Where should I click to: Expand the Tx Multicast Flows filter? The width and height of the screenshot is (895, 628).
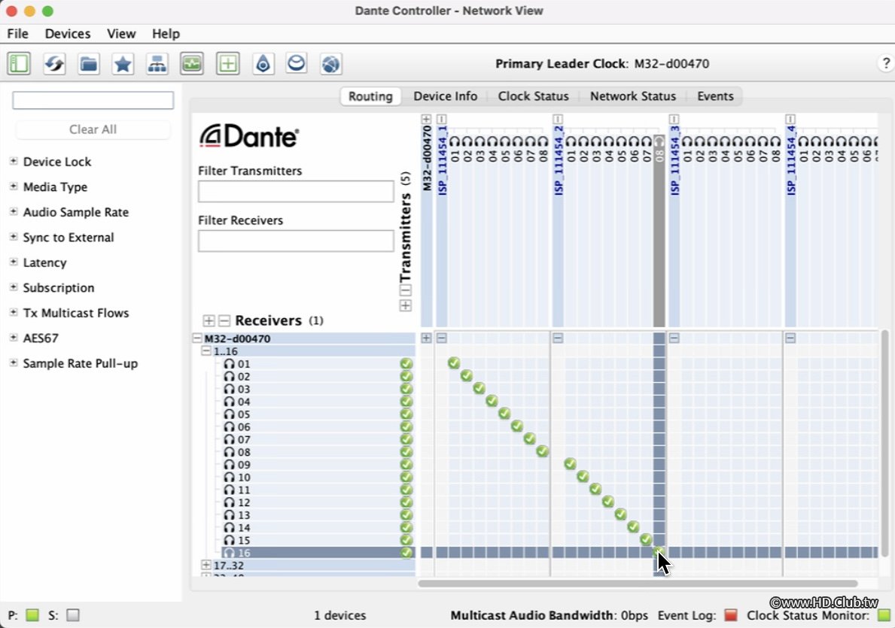point(13,313)
